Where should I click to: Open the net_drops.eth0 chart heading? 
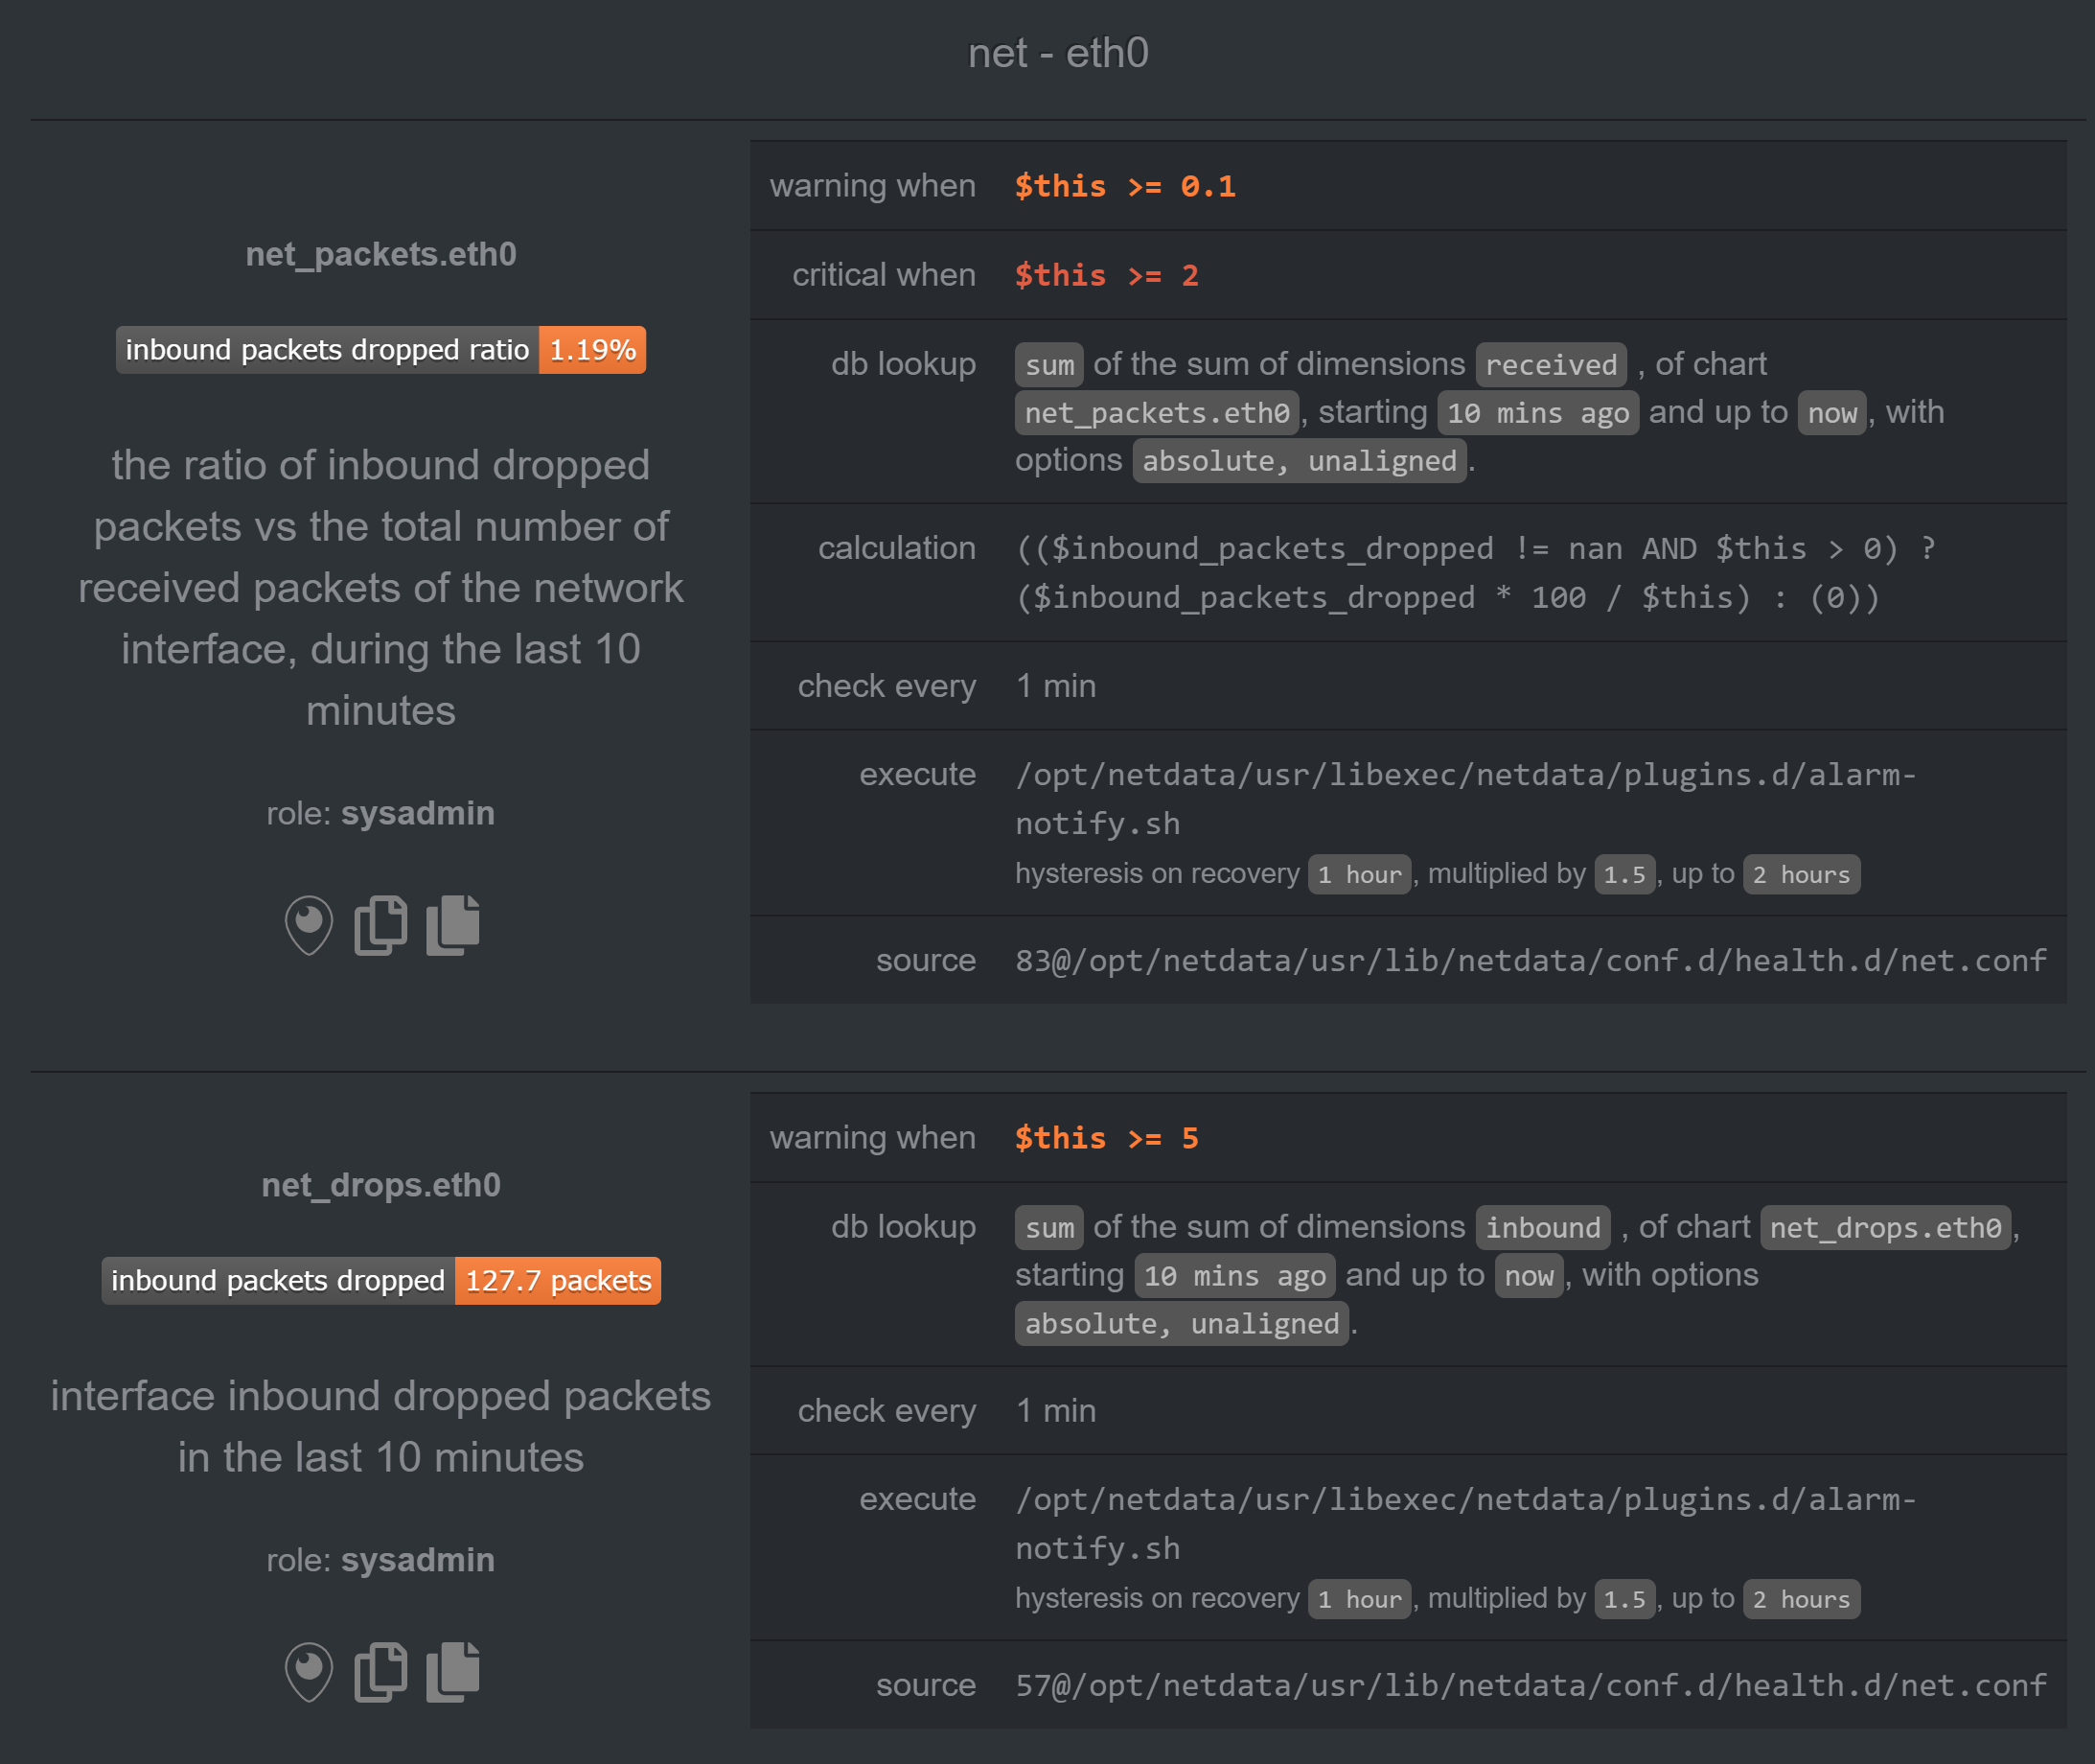[380, 1185]
